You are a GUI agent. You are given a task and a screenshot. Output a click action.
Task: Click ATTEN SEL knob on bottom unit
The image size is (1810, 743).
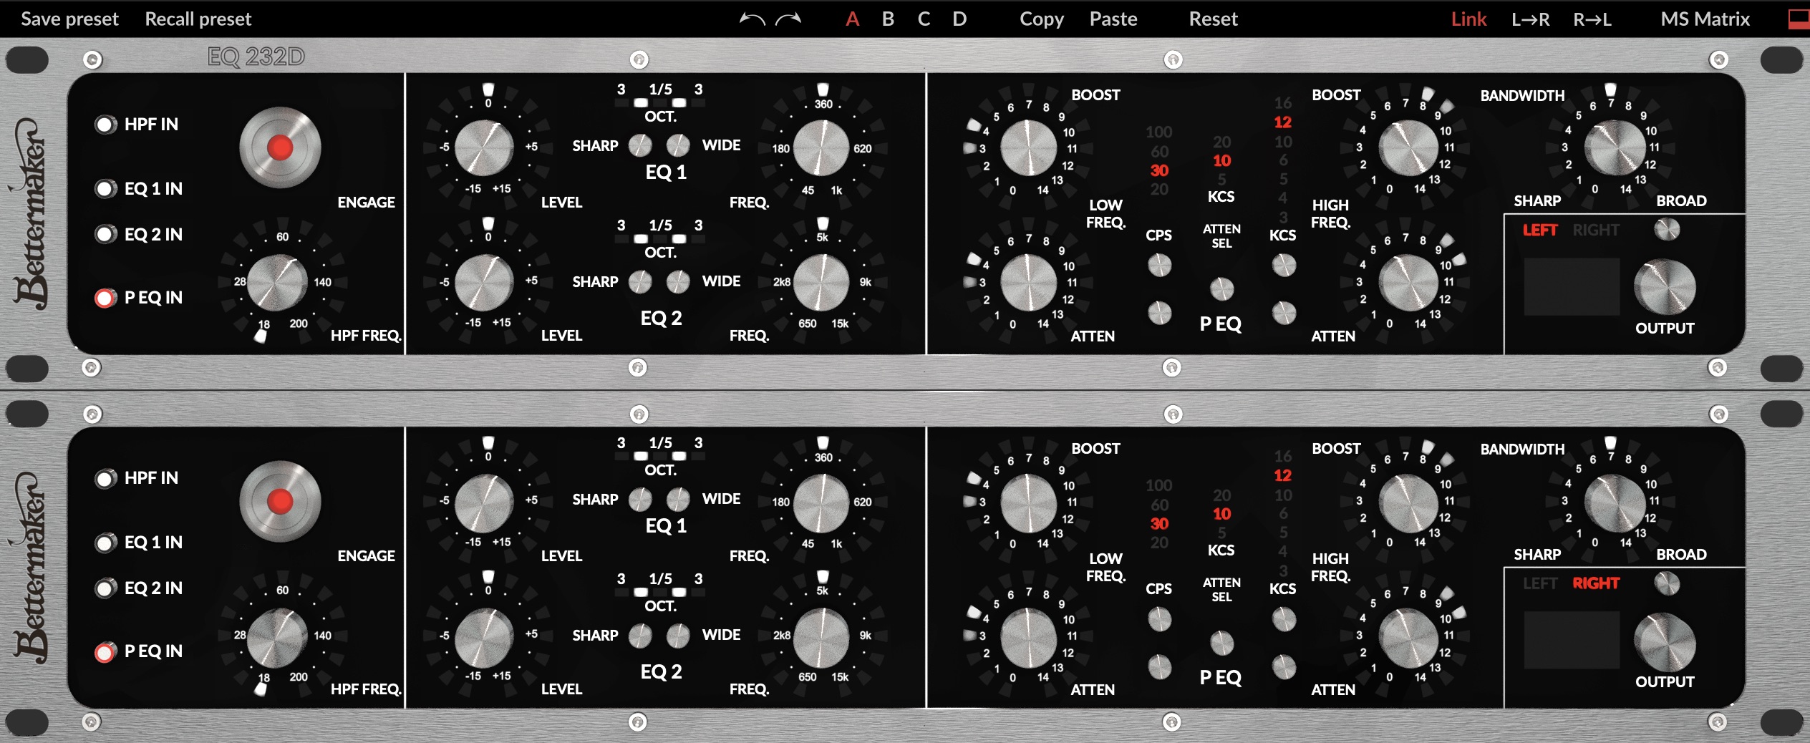(1222, 643)
